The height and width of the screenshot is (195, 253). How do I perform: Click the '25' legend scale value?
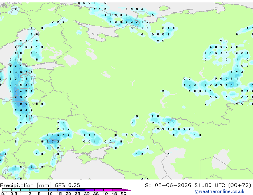click(77, 193)
